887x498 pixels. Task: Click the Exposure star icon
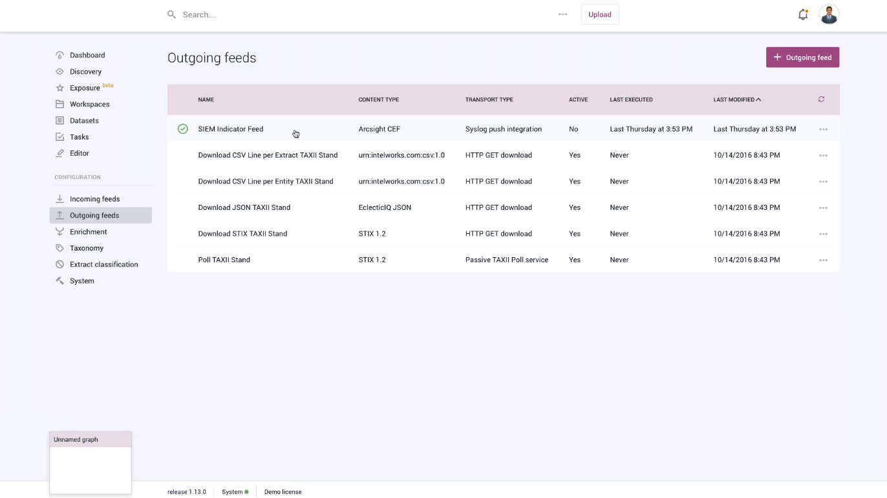59,88
